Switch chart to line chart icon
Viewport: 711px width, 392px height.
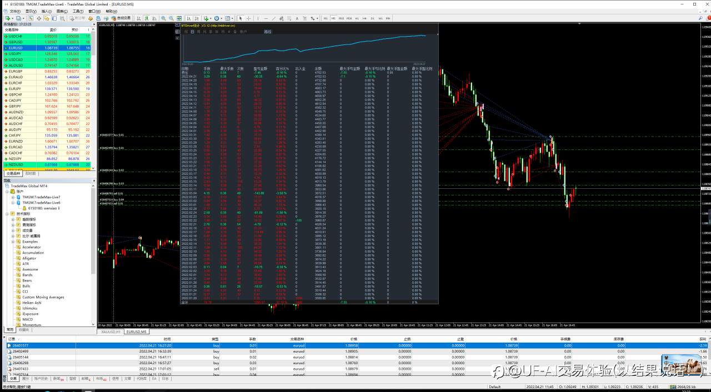point(154,18)
